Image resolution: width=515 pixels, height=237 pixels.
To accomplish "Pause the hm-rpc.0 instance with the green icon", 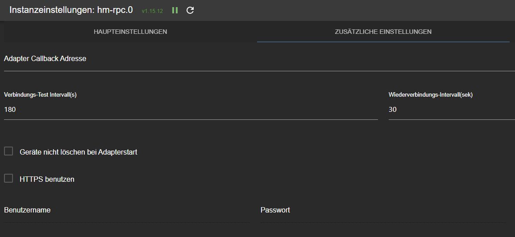I will click(x=175, y=11).
